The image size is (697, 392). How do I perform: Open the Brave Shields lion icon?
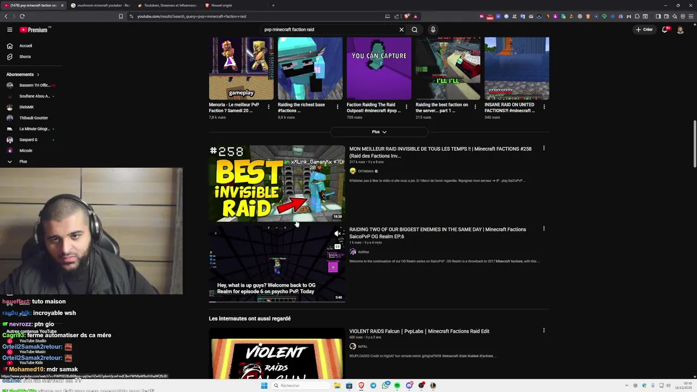[x=407, y=16]
